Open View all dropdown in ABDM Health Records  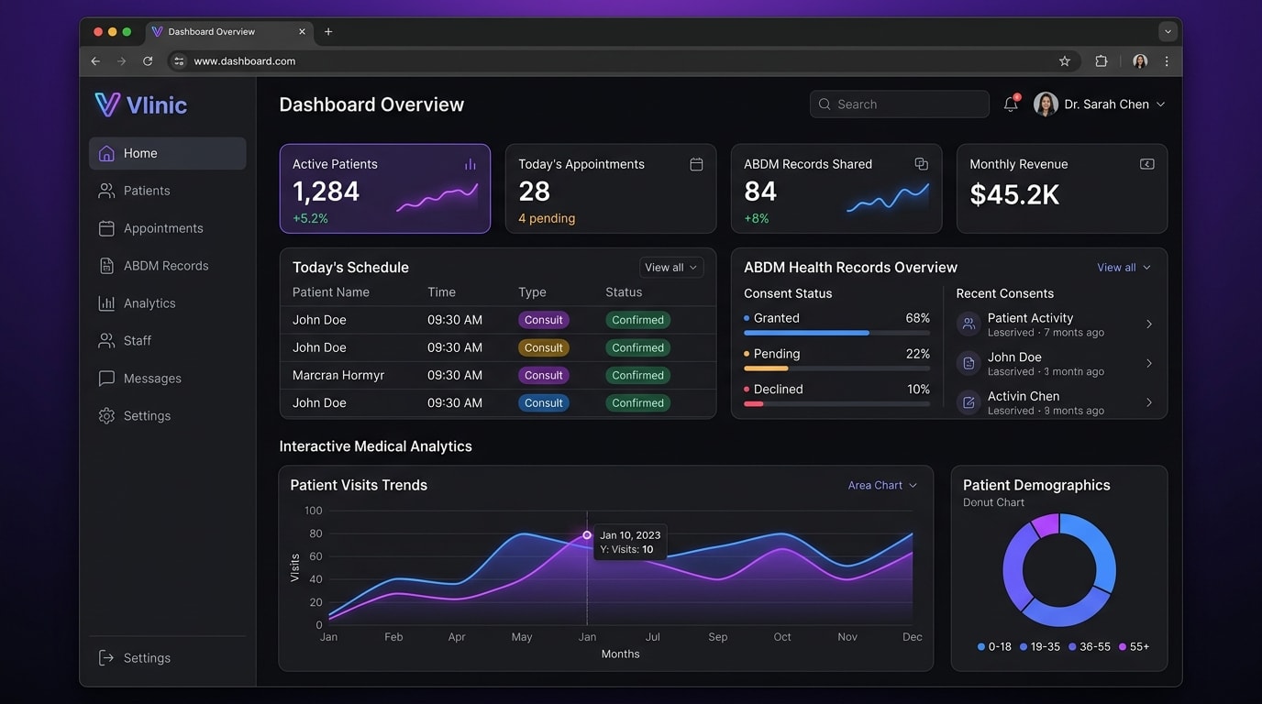coord(1124,268)
